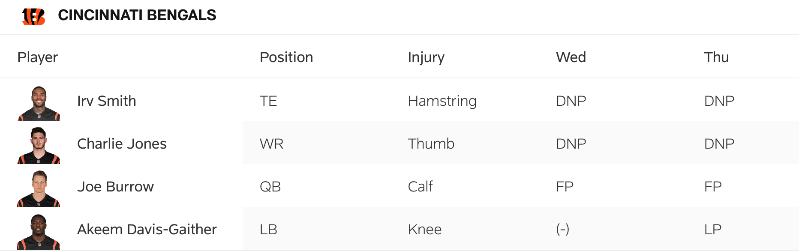Click the Thu column header
The image size is (799, 251).
pos(716,57)
